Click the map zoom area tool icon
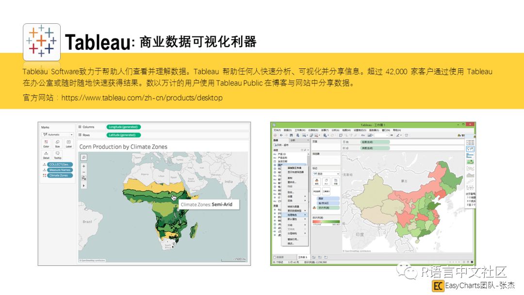Viewport: 524px width, 295px height. click(84, 178)
